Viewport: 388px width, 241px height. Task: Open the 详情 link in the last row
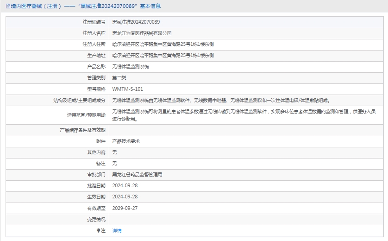pyautogui.click(x=117, y=230)
